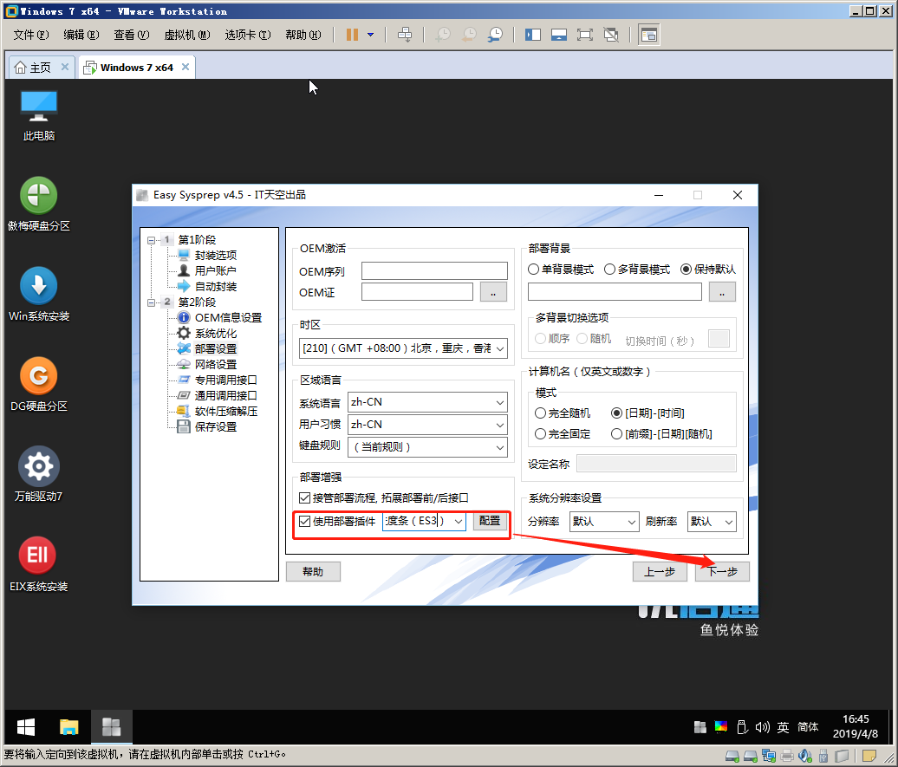This screenshot has height=767, width=898.
Task: Open the EIX系统安装 desktop icon
Action: (x=38, y=564)
